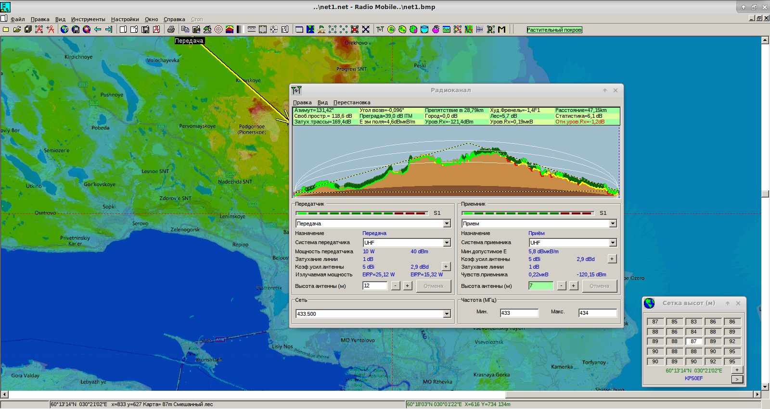Image resolution: width=770 pixels, height=409 pixels.
Task: Click the Макс. frequency input field
Action: 597,313
